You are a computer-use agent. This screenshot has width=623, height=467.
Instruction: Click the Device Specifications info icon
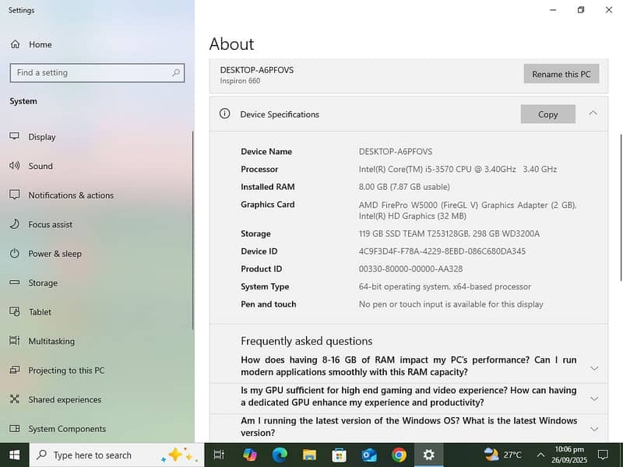pyautogui.click(x=224, y=114)
